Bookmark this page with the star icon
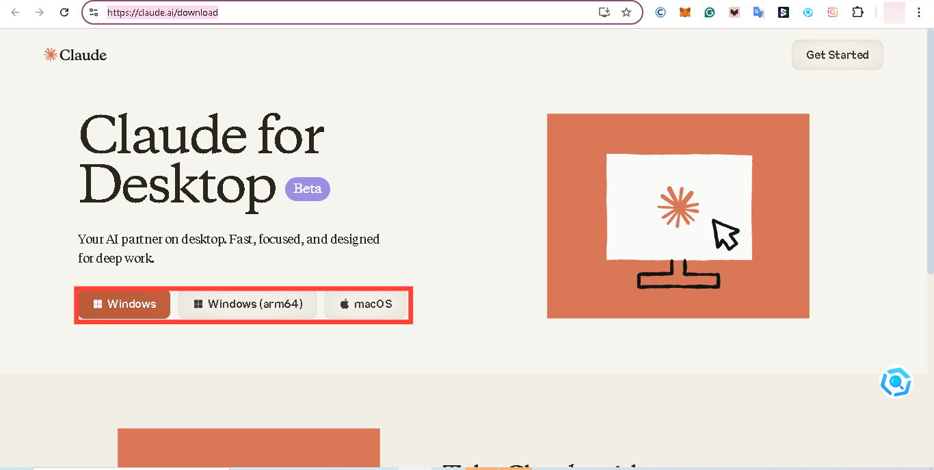The height and width of the screenshot is (470, 934). point(626,12)
